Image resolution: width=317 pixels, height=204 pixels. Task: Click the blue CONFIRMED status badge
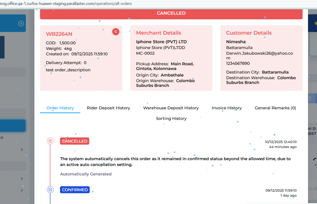(75, 190)
